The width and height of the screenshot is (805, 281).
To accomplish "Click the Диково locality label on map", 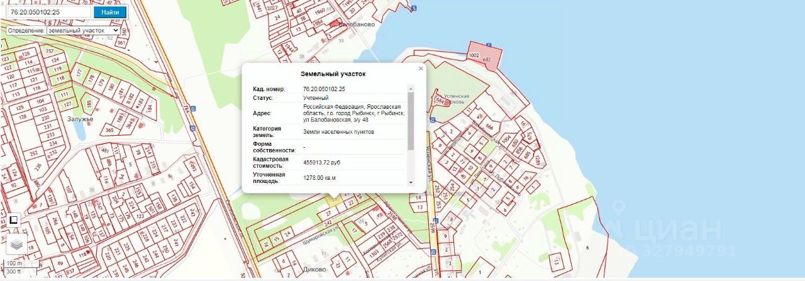I will [314, 270].
